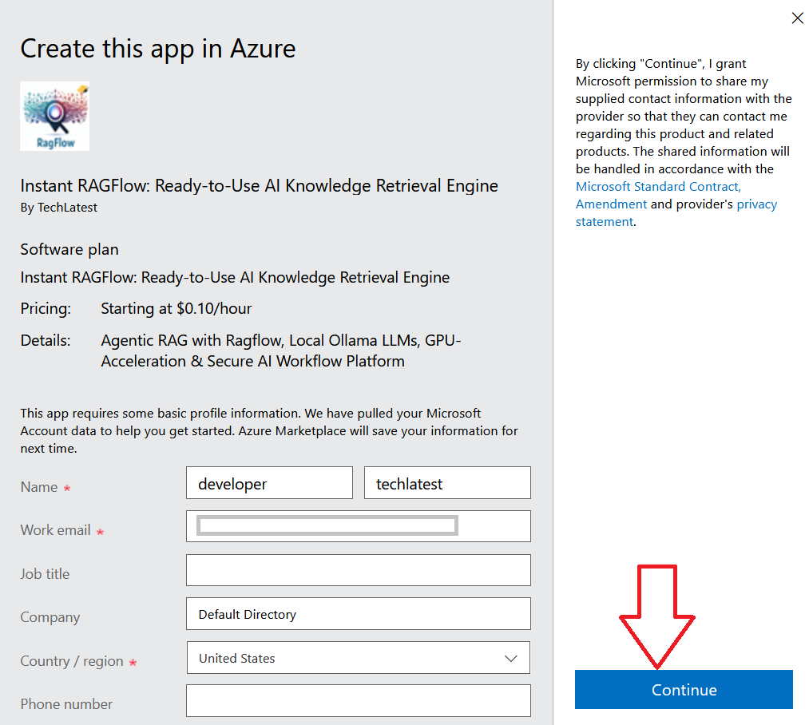Click into the Work email field
Viewport: 809px width, 725px height.
tap(358, 526)
